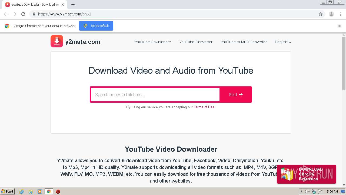Launch Internet Explorer from taskbar
The width and height of the screenshot is (346, 195).
tap(22, 191)
